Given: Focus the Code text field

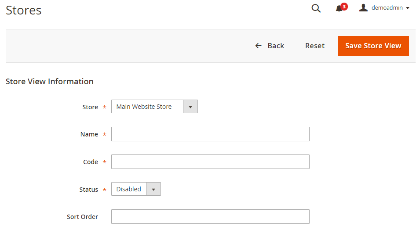Looking at the screenshot, I should 210,161.
